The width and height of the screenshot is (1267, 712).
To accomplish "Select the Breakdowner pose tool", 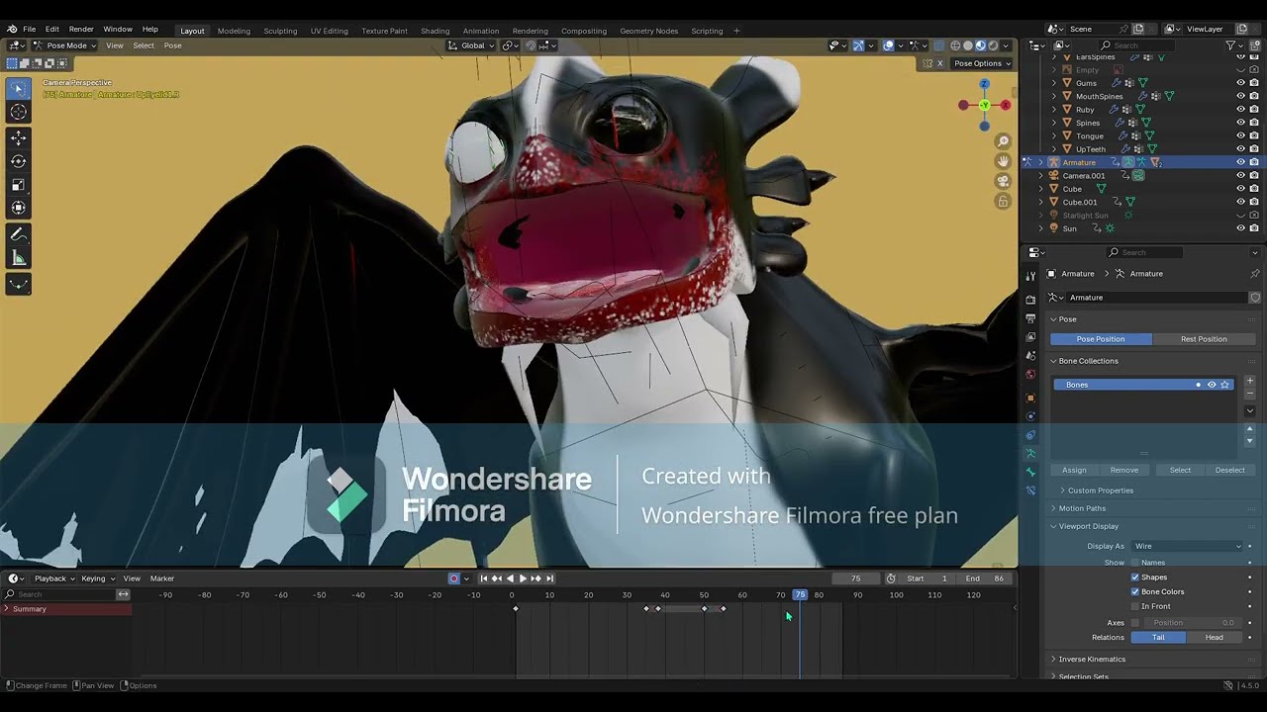I will click(x=18, y=284).
